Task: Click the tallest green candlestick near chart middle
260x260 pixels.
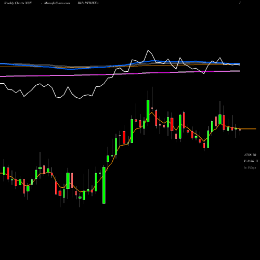Action: click(104, 185)
